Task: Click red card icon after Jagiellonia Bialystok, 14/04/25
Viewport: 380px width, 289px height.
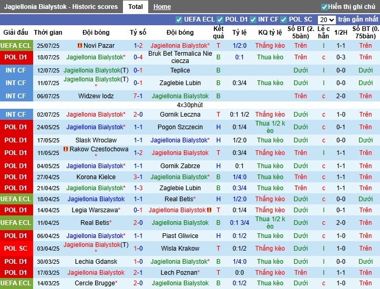Action: [x=209, y=210]
